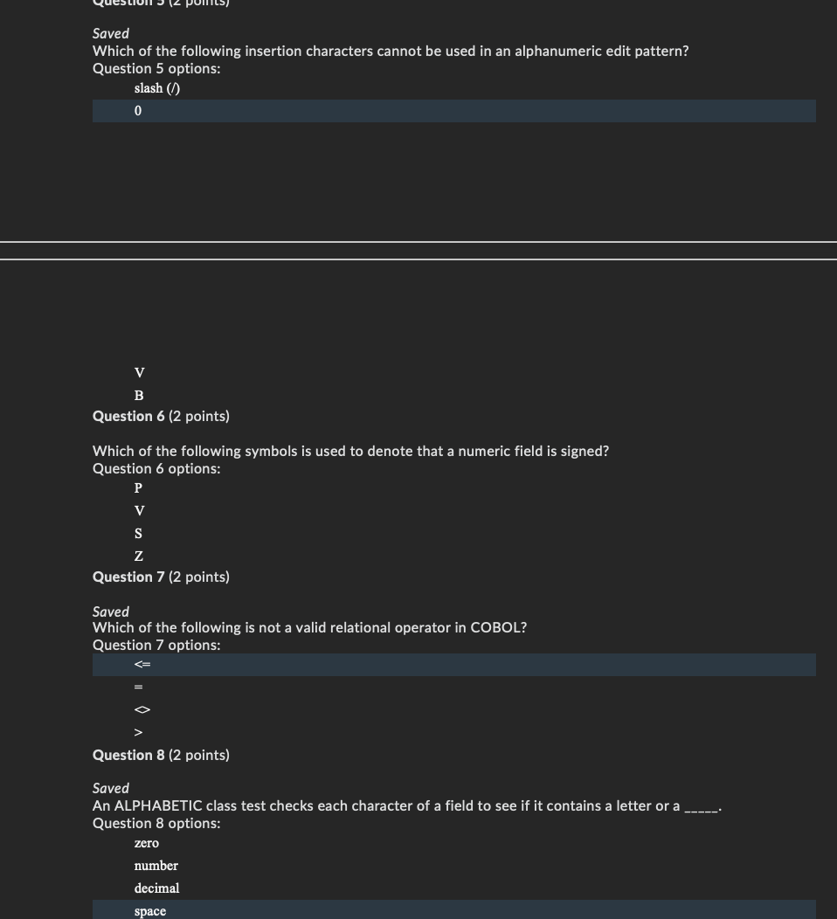Image resolution: width=837 pixels, height=919 pixels.
Task: Click the Question 8 heading text
Action: click(161, 755)
